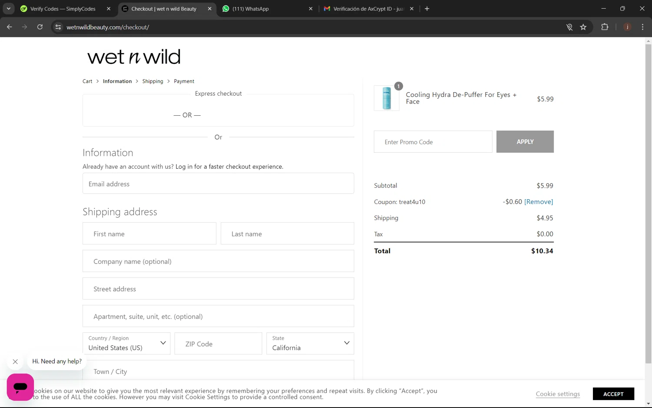Viewport: 652px width, 408px height.
Task: Close the Verify Codes SimplyCodes tab
Action: pyautogui.click(x=109, y=9)
